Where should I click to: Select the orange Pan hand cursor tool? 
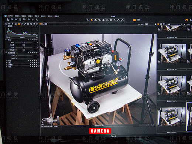coord(92,20)
